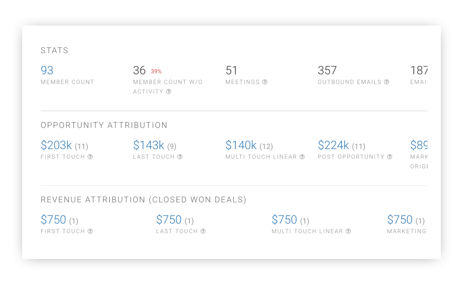Select the Opportunity Attribution section header
Viewport: 463px width, 301px height.
pyautogui.click(x=104, y=125)
